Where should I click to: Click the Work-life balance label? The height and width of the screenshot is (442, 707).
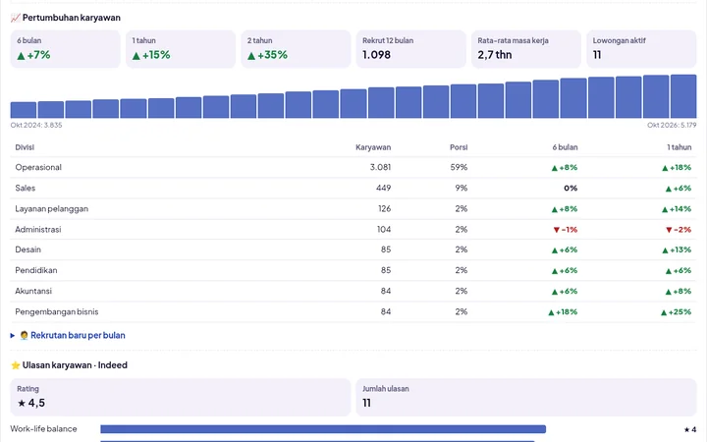(44, 429)
